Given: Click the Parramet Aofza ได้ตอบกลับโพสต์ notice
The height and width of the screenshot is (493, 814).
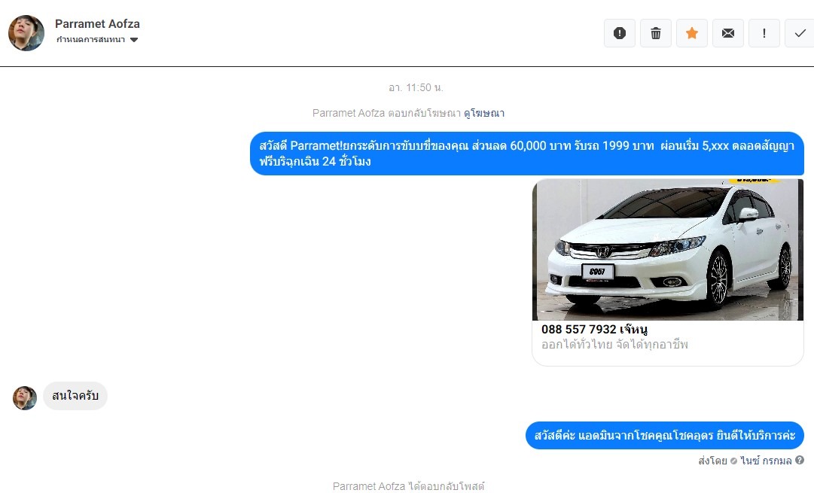Looking at the screenshot, I should [x=409, y=486].
